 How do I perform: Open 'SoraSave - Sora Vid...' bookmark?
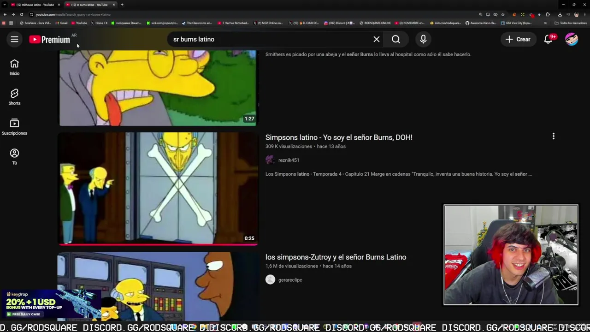coord(35,23)
